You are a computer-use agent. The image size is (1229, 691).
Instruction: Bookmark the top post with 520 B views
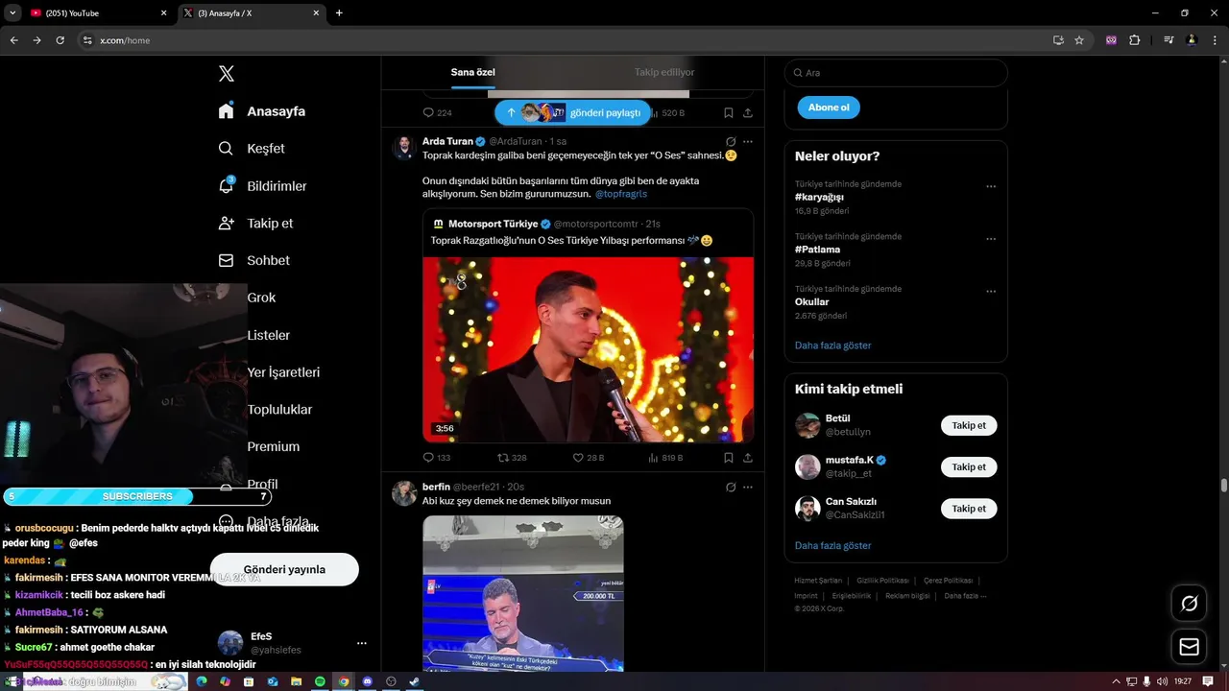tap(729, 112)
